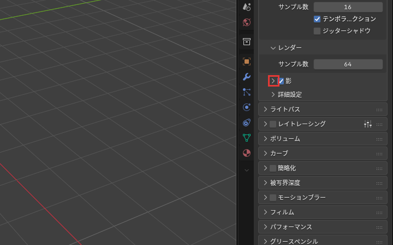Enable the 簡略化 checkbox
393x245 pixels.
[x=273, y=168]
